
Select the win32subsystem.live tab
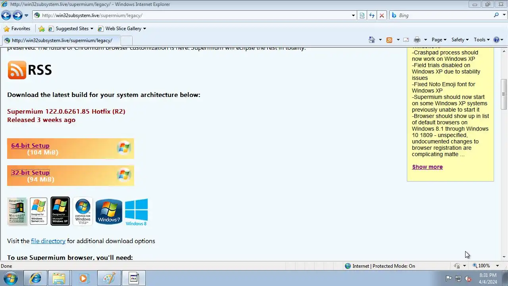[61, 41]
